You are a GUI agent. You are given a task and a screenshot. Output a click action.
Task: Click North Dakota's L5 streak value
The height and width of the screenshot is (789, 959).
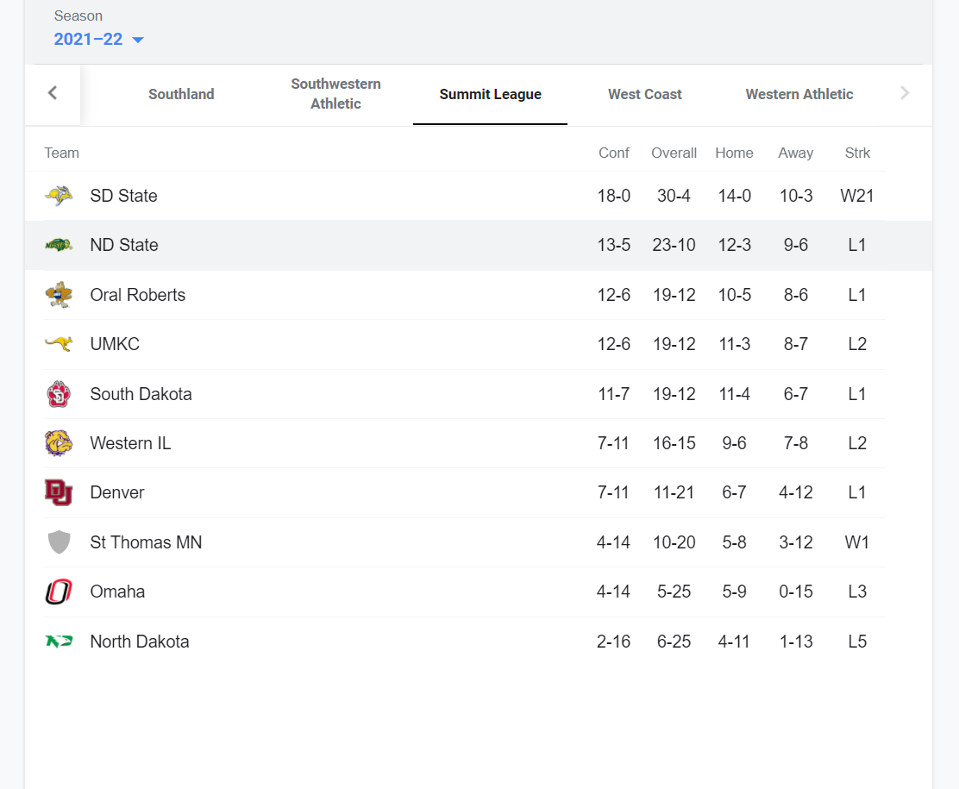(857, 642)
